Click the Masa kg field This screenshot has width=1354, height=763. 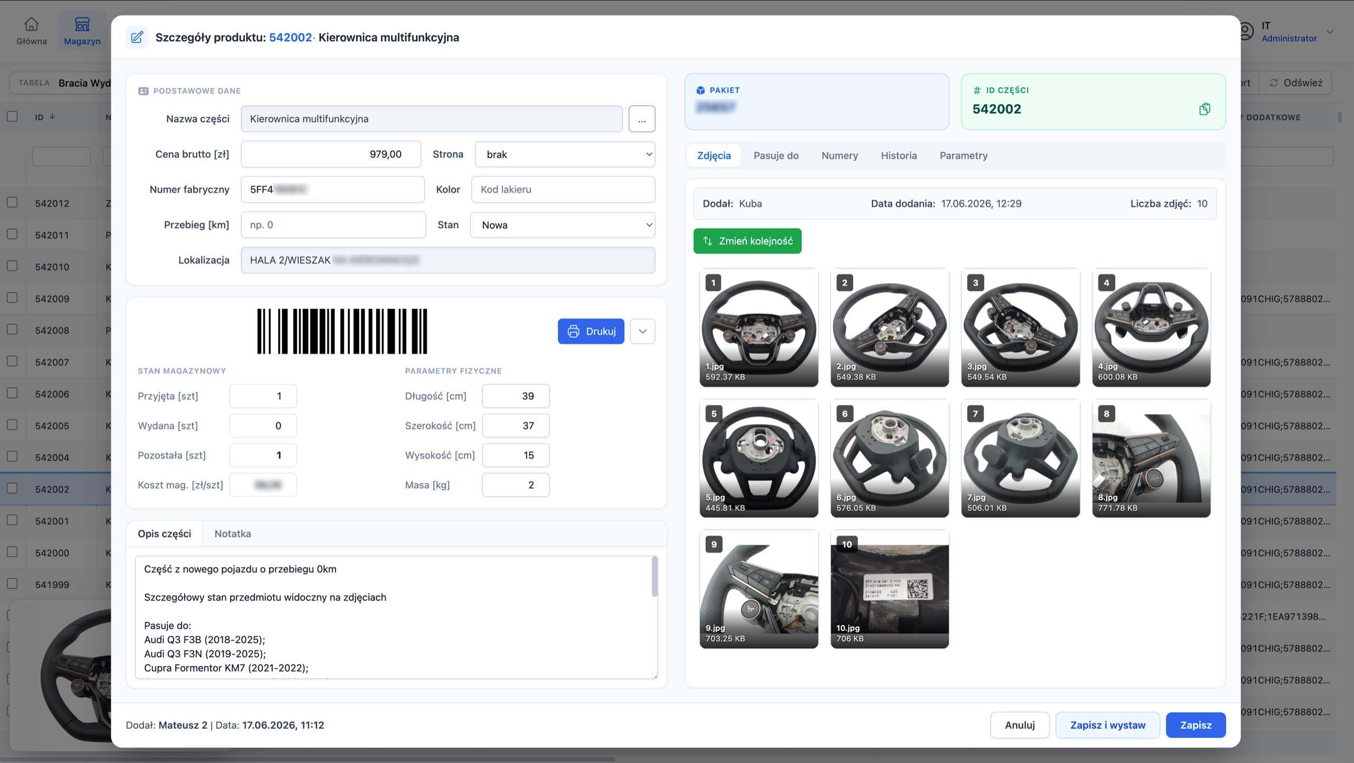[x=515, y=485]
